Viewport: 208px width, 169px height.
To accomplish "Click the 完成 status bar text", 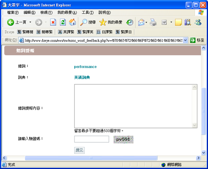I will coord(11,165).
